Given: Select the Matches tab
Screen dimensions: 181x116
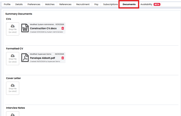Looking at the screenshot, I should [x=50, y=4].
